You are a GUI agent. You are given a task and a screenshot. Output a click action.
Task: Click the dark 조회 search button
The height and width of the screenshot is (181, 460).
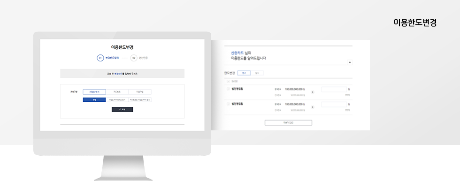(123, 110)
